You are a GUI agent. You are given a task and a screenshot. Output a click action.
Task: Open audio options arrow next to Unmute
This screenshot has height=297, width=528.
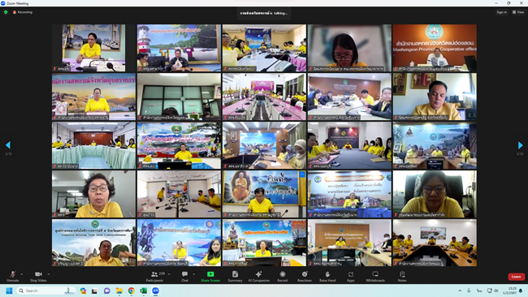click(x=22, y=274)
